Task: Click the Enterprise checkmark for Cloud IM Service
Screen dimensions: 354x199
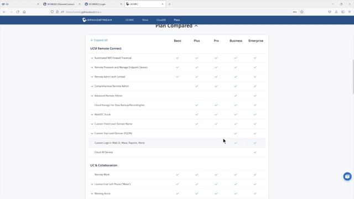Action: (x=255, y=153)
